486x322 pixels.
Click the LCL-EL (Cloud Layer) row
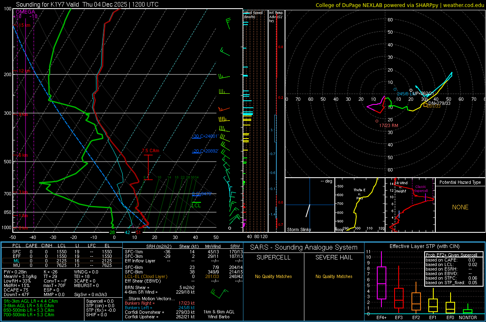pyautogui.click(x=184, y=276)
